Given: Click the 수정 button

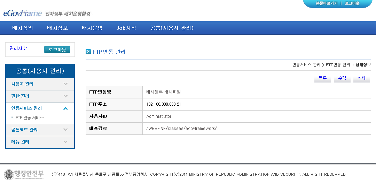Looking at the screenshot, I should click(342, 79).
